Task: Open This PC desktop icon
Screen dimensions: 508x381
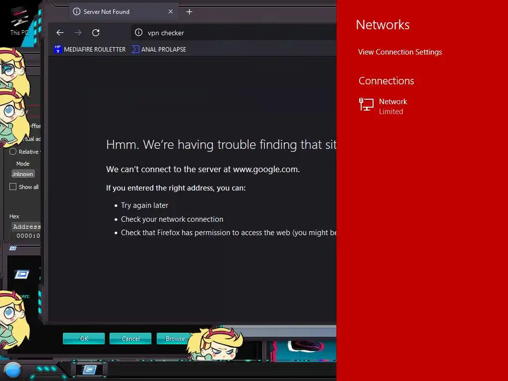Action: point(19,21)
